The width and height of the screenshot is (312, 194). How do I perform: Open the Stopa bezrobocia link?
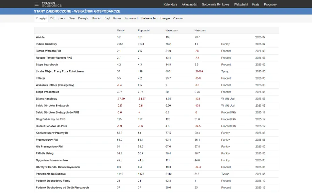47,65
